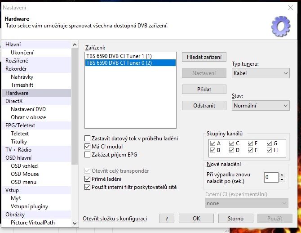
Task: Click the sidebar scrollbar down arrow
Action: point(75,223)
